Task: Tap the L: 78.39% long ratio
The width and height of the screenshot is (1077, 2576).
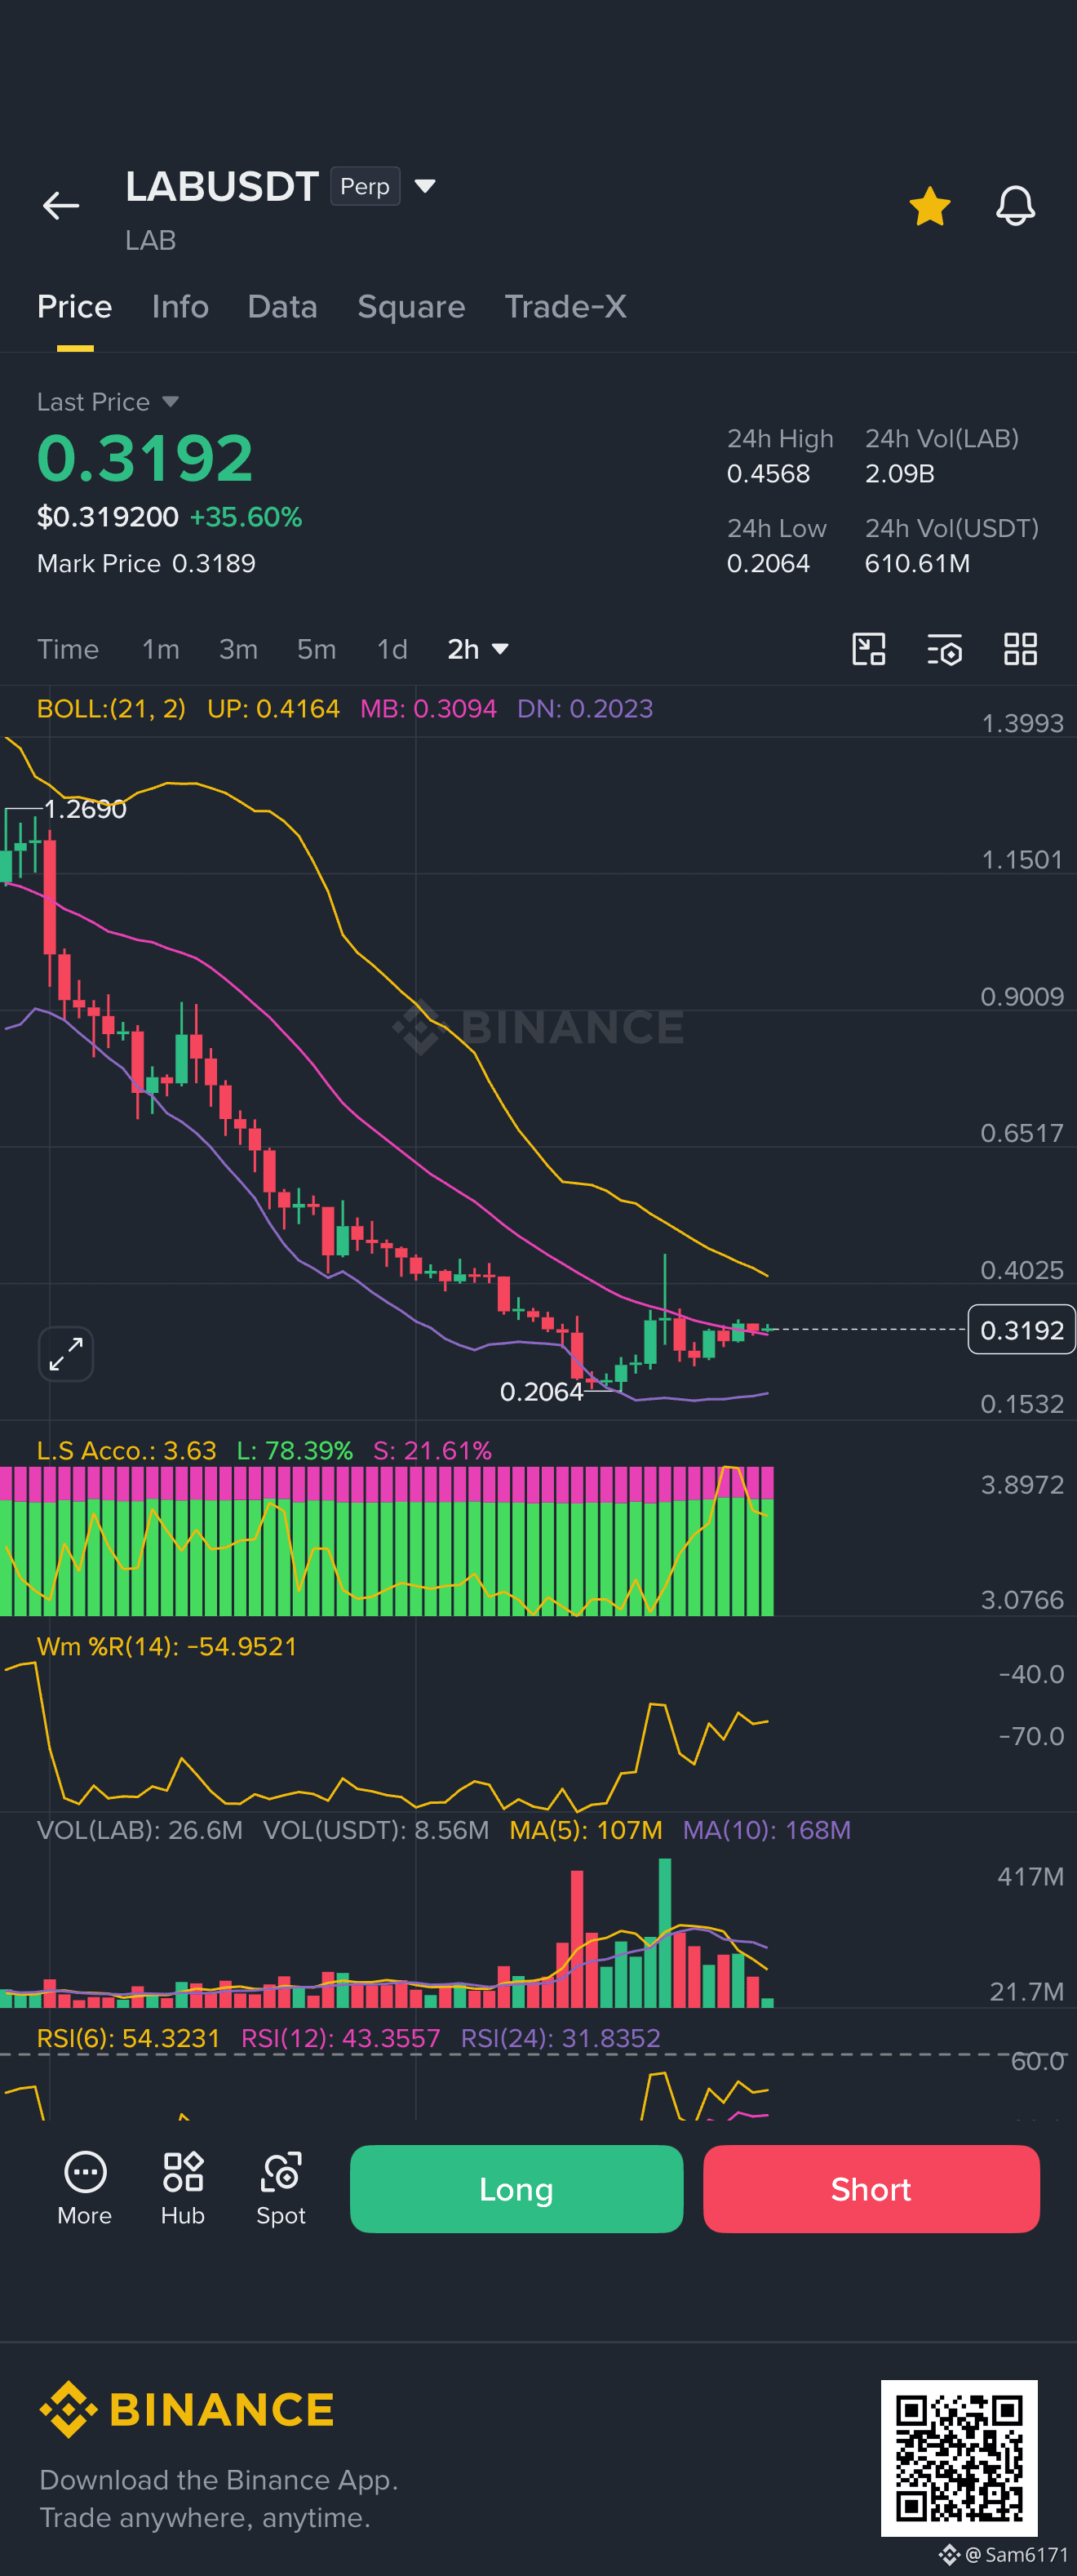Action: [295, 1451]
